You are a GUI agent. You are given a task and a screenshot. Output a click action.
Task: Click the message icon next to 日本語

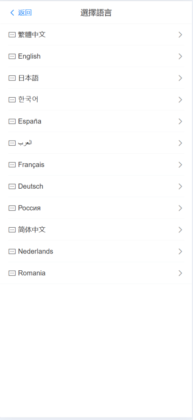click(x=12, y=78)
